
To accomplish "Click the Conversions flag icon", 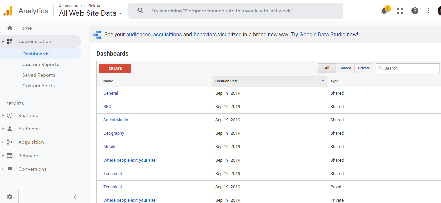I will point(10,169).
